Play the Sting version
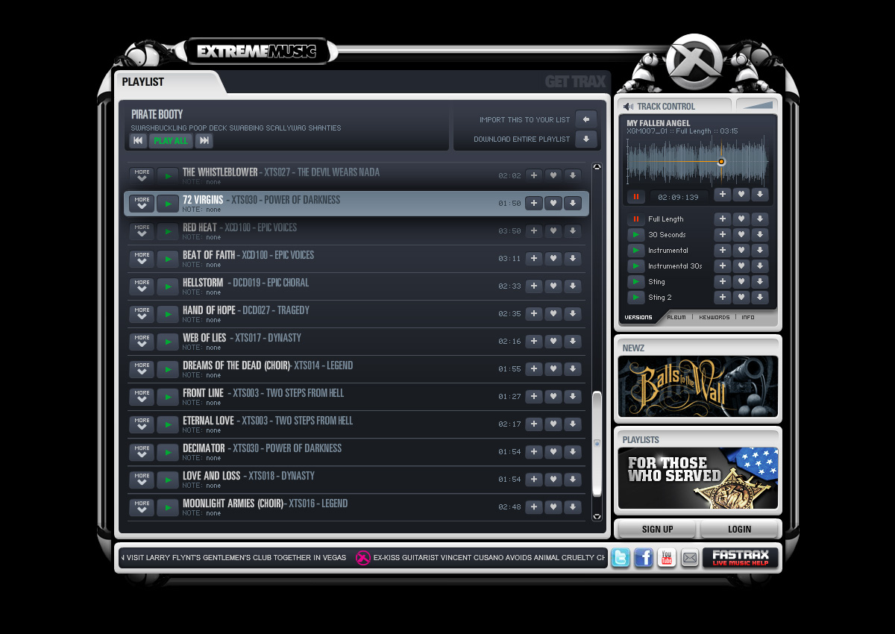 pos(636,282)
